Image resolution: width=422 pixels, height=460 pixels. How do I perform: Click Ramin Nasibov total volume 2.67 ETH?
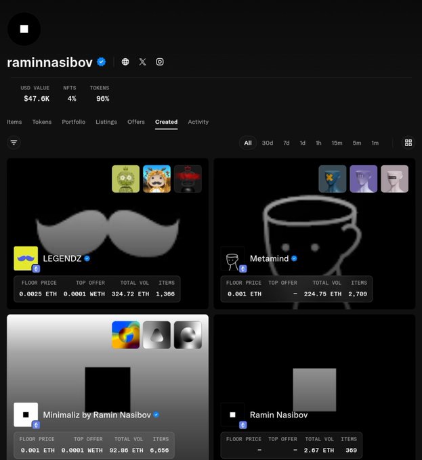pos(319,451)
